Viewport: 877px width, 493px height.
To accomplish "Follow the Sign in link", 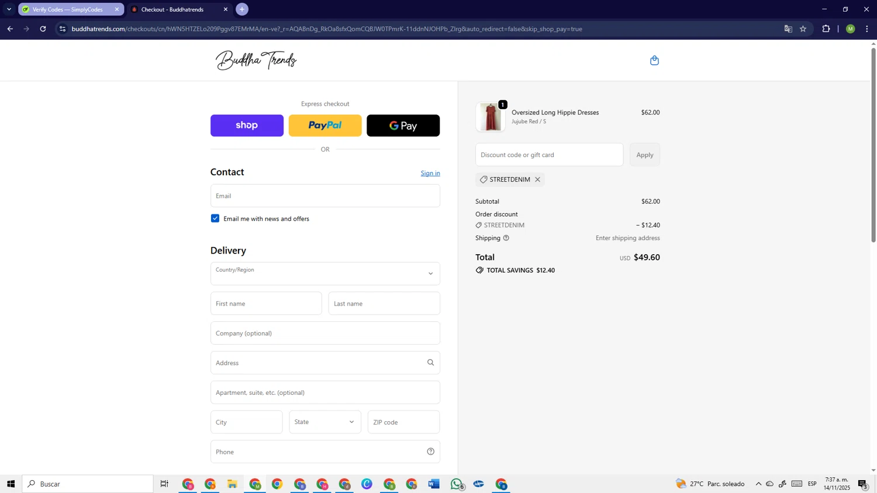I will coord(430,173).
